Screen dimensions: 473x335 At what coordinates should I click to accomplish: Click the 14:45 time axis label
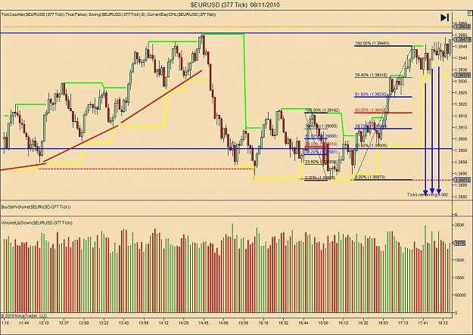pyautogui.click(x=204, y=323)
